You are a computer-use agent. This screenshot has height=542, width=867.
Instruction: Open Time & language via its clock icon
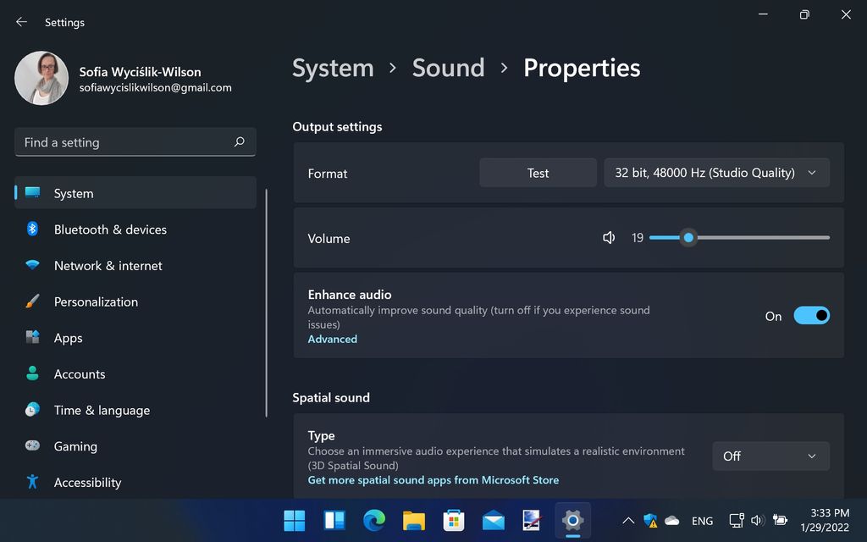pos(31,410)
